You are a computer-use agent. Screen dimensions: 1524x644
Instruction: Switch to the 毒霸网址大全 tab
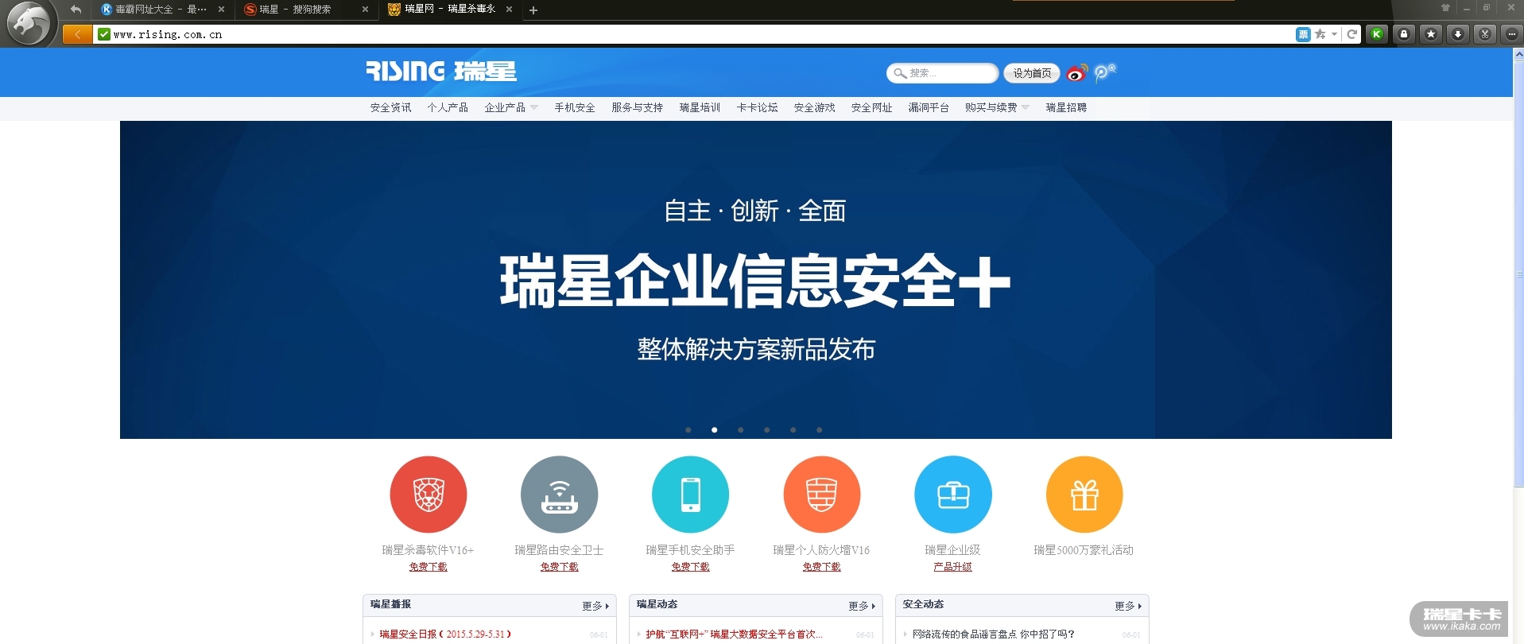(x=160, y=10)
